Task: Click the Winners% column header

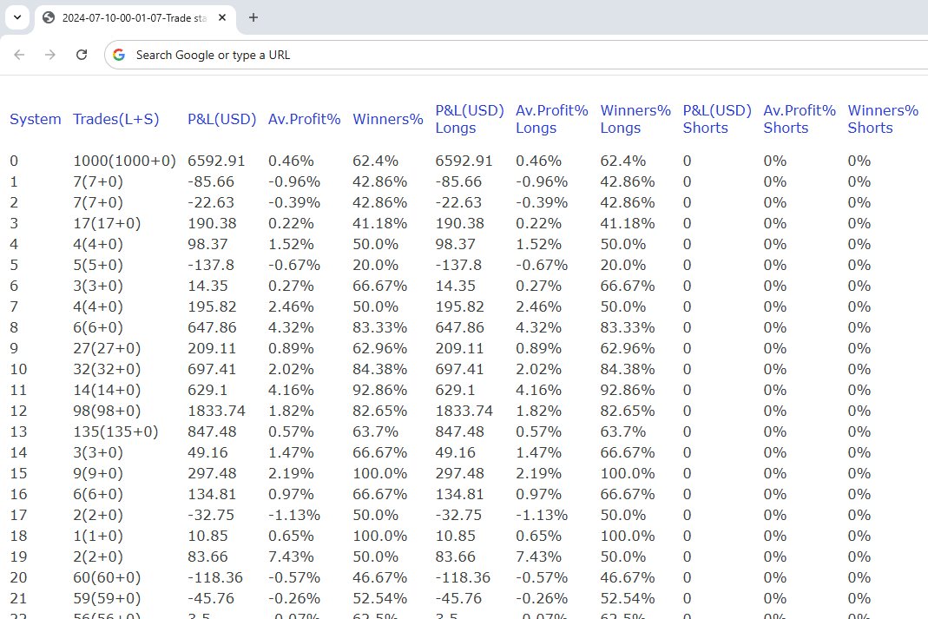Action: (387, 119)
